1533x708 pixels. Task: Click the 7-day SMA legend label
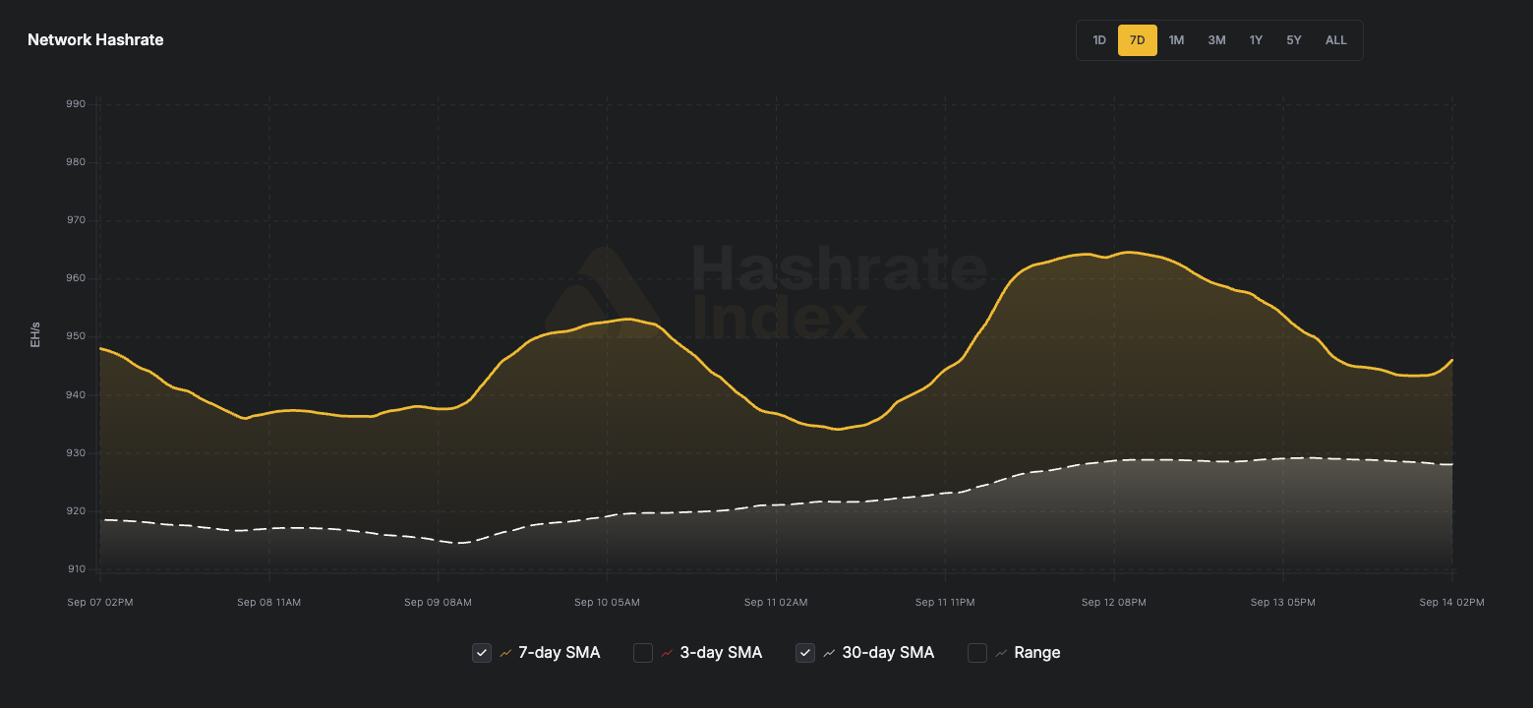tap(559, 653)
